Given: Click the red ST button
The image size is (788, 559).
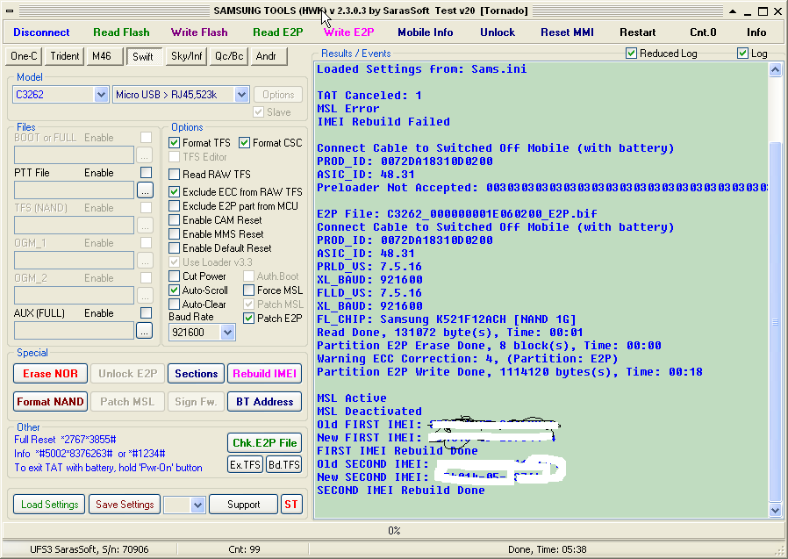Looking at the screenshot, I should click(x=291, y=505).
